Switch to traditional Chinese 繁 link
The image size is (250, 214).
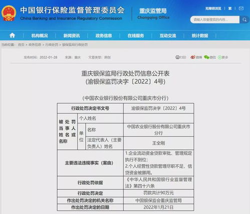point(230,9)
